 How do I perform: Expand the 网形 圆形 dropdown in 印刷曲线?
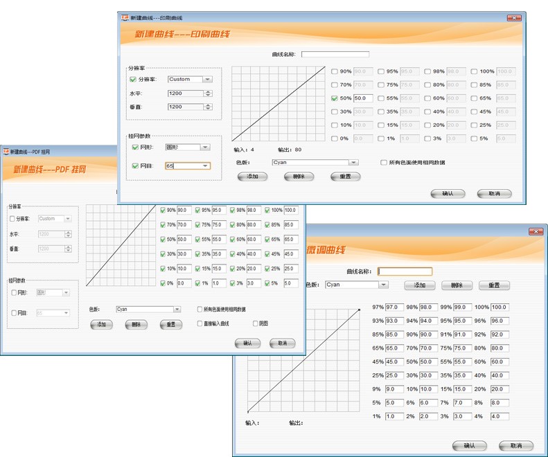pyautogui.click(x=204, y=147)
